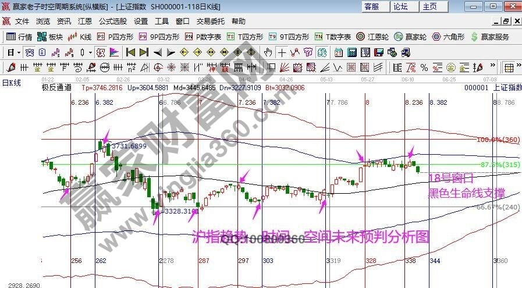
Task: Expand the drawing toolbar overflow chevron
Action: pyautogui.click(x=493, y=65)
